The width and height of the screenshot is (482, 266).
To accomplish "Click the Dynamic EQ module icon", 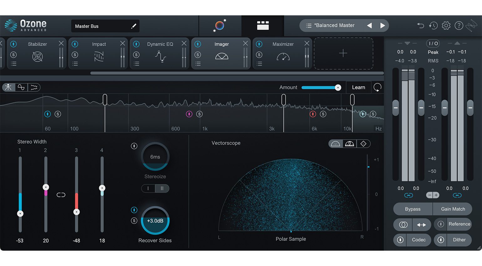I will click(x=160, y=57).
